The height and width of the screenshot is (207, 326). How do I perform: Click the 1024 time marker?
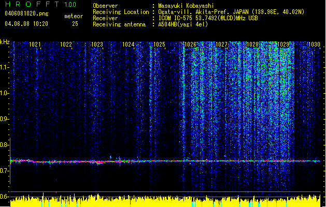point(129,44)
